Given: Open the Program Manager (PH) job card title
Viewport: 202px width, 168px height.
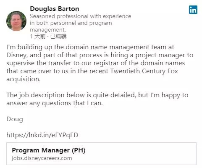Looking at the screenshot, I should [x=49, y=150].
